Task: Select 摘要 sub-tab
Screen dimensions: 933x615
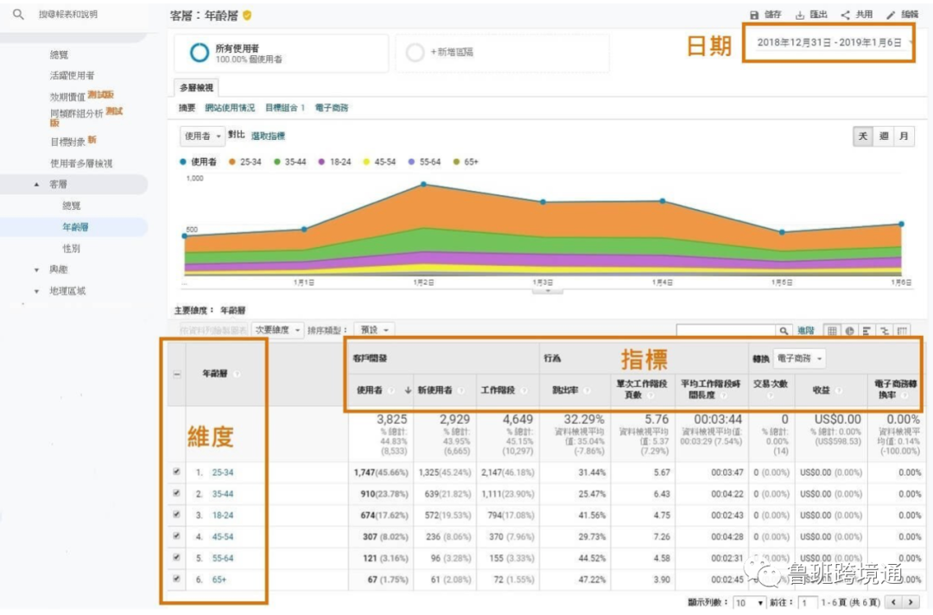Action: click(187, 108)
